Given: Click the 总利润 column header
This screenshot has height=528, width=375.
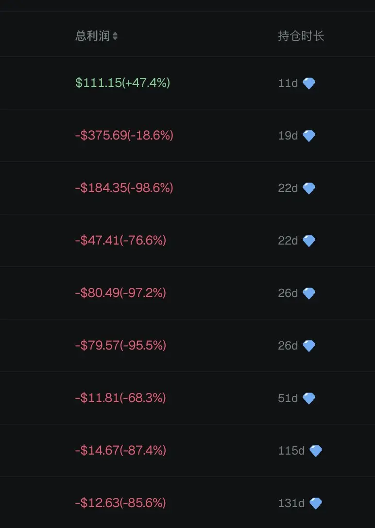Looking at the screenshot, I should pos(92,35).
